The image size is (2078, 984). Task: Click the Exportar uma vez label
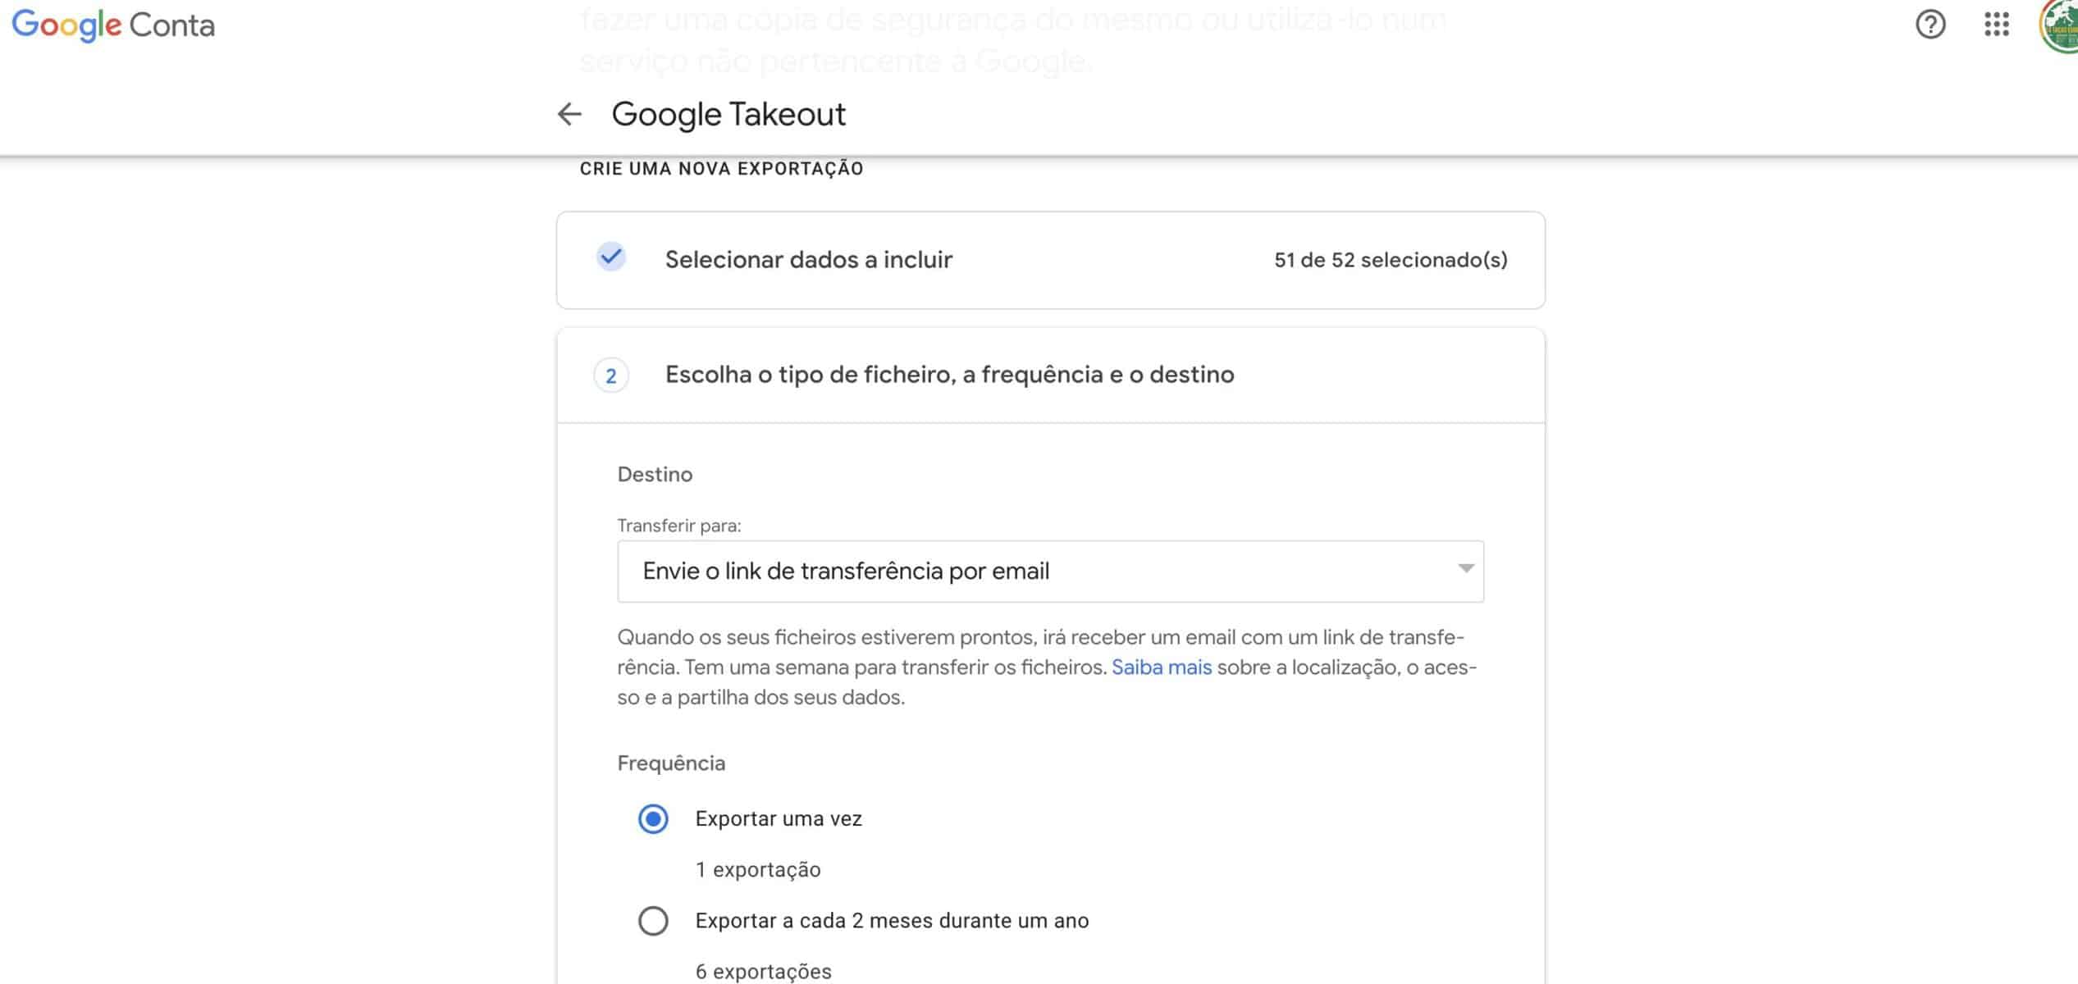(779, 818)
